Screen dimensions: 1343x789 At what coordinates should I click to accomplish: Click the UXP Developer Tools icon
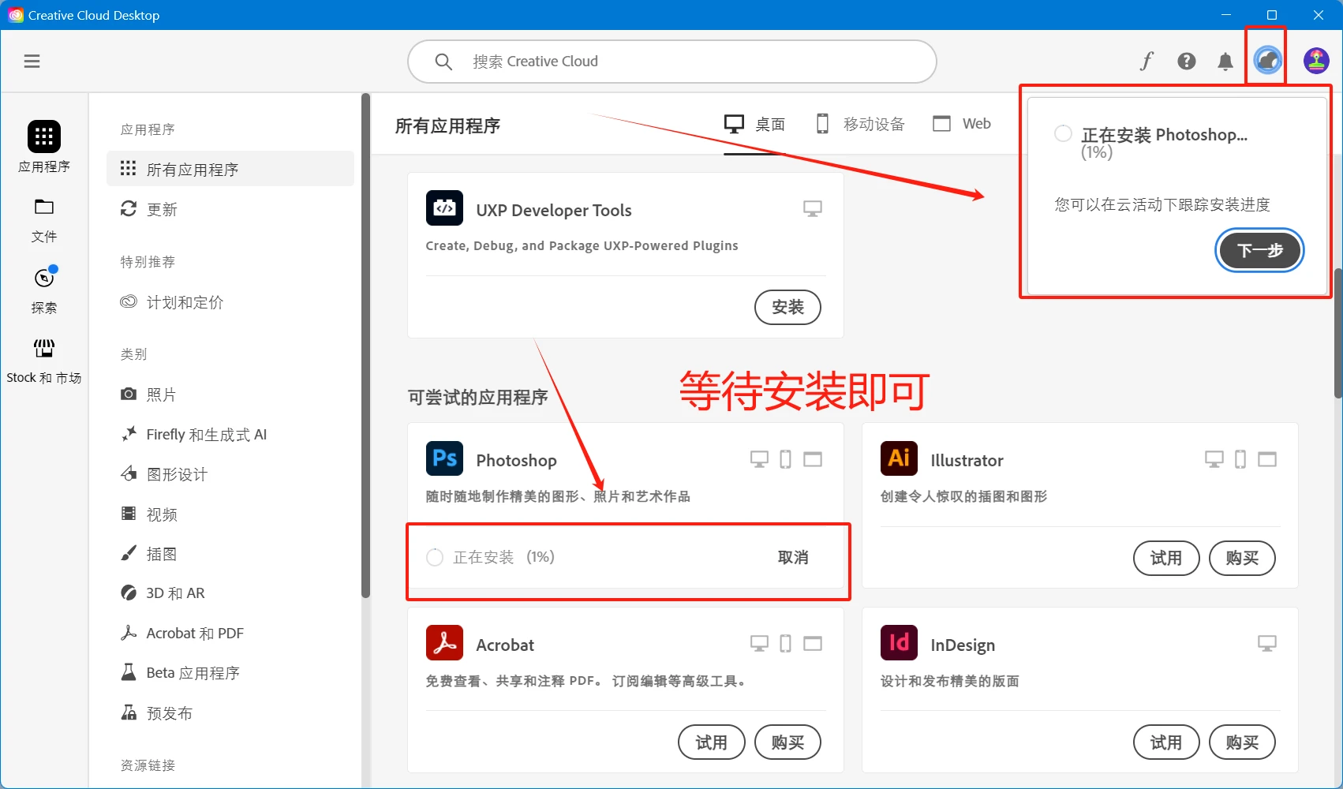point(444,208)
